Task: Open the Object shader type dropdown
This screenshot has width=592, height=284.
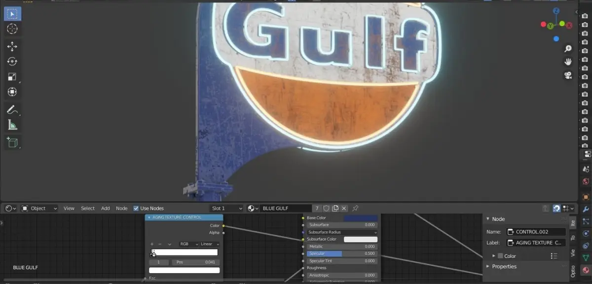Action: pos(39,208)
